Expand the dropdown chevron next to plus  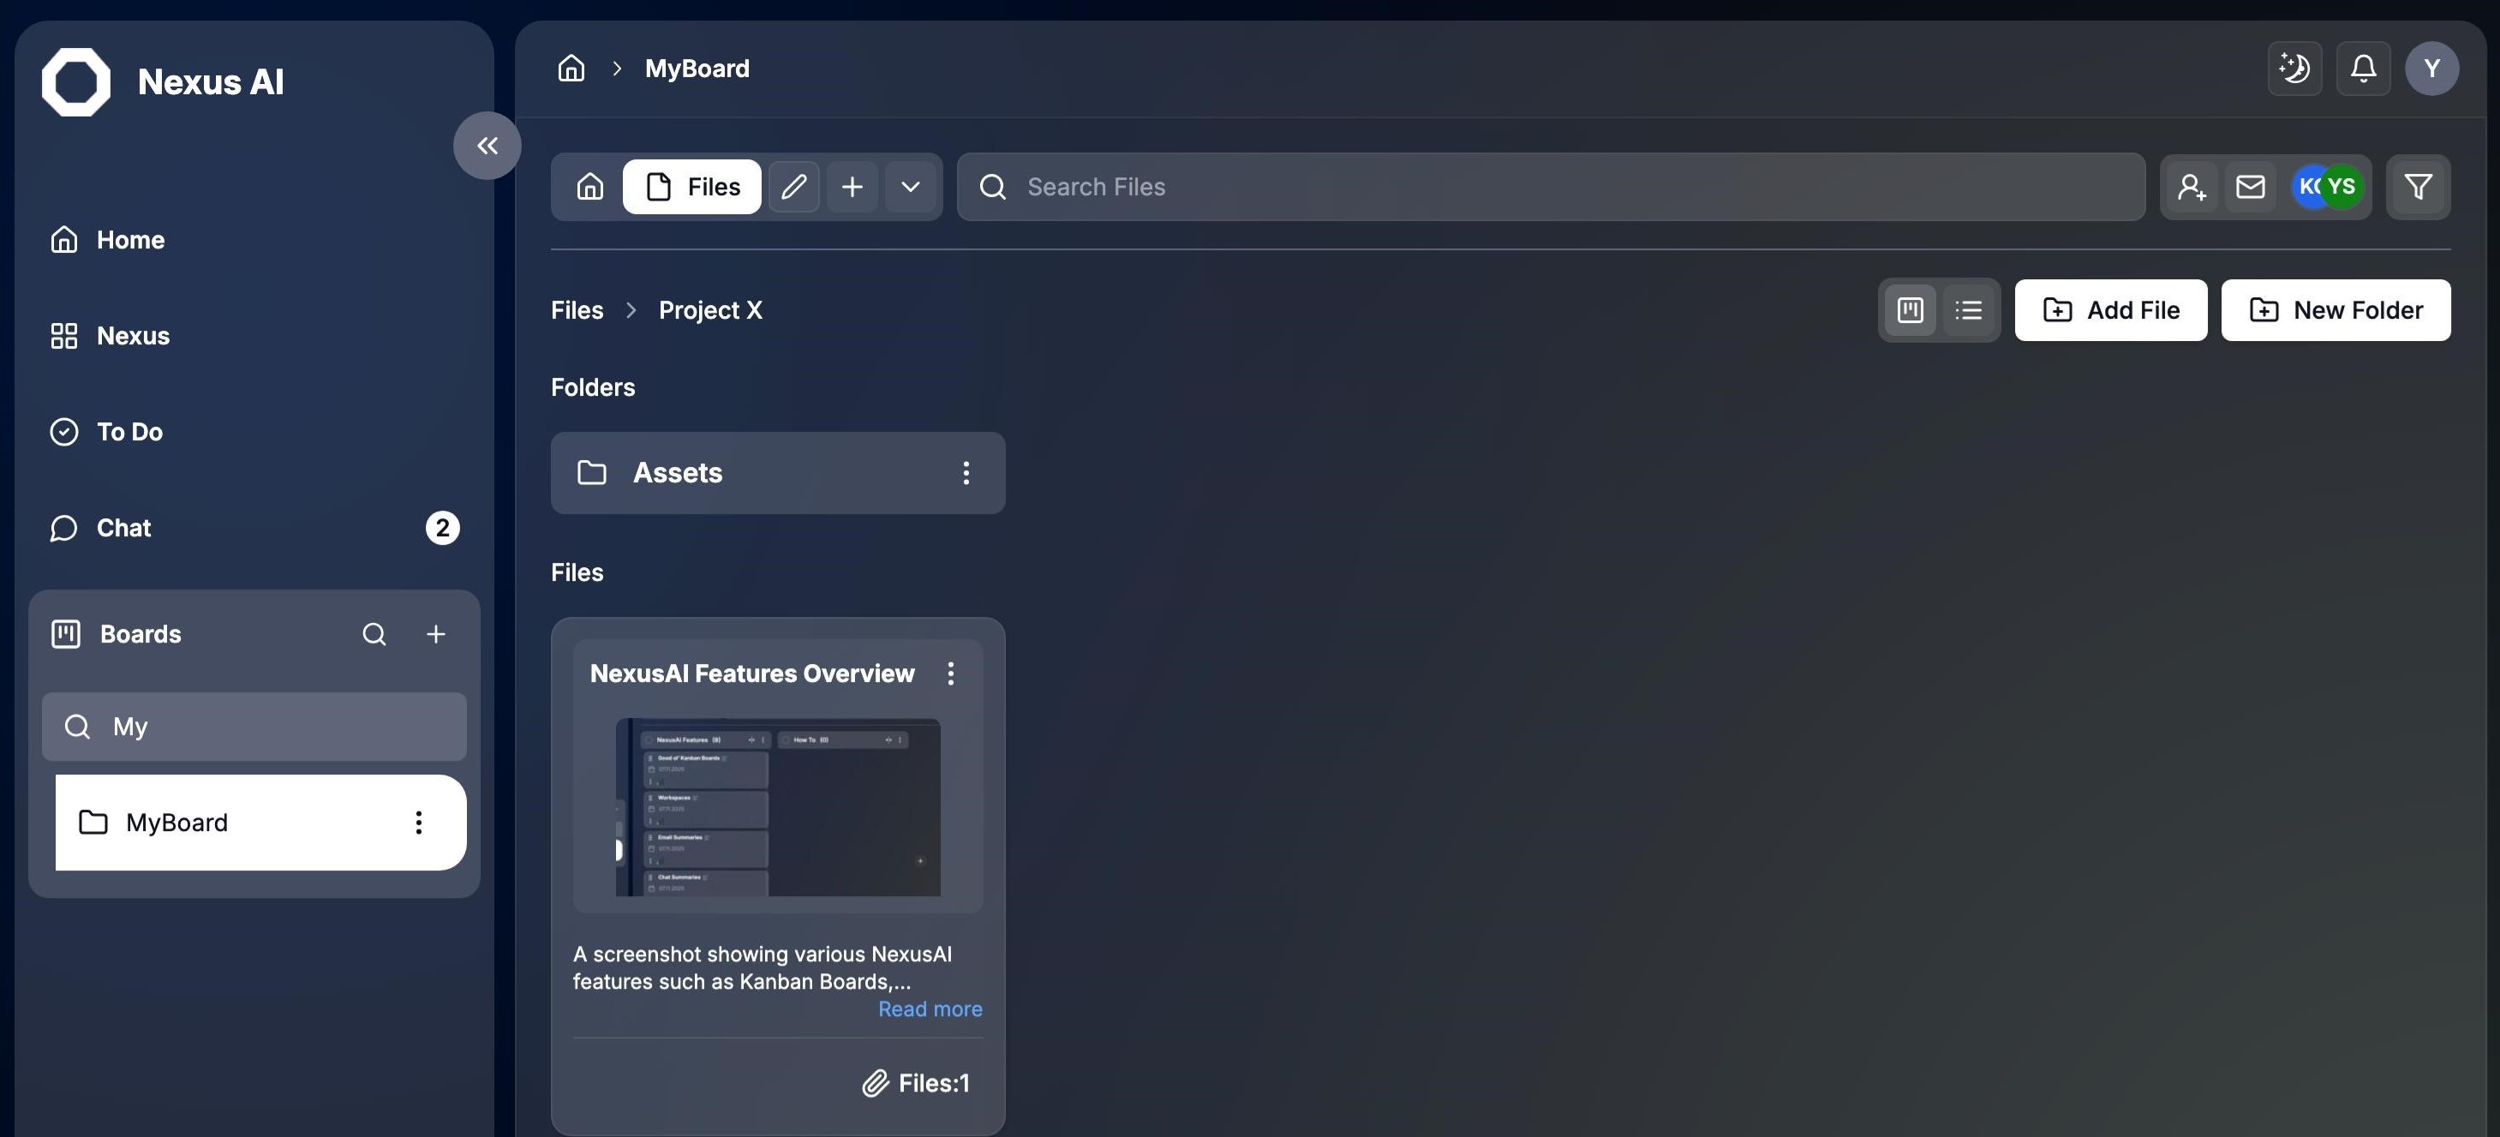[x=909, y=187]
